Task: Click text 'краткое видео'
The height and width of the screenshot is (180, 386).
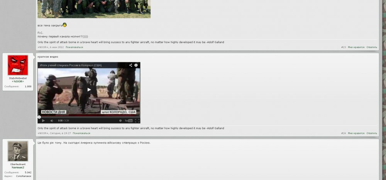Action: click(48, 57)
